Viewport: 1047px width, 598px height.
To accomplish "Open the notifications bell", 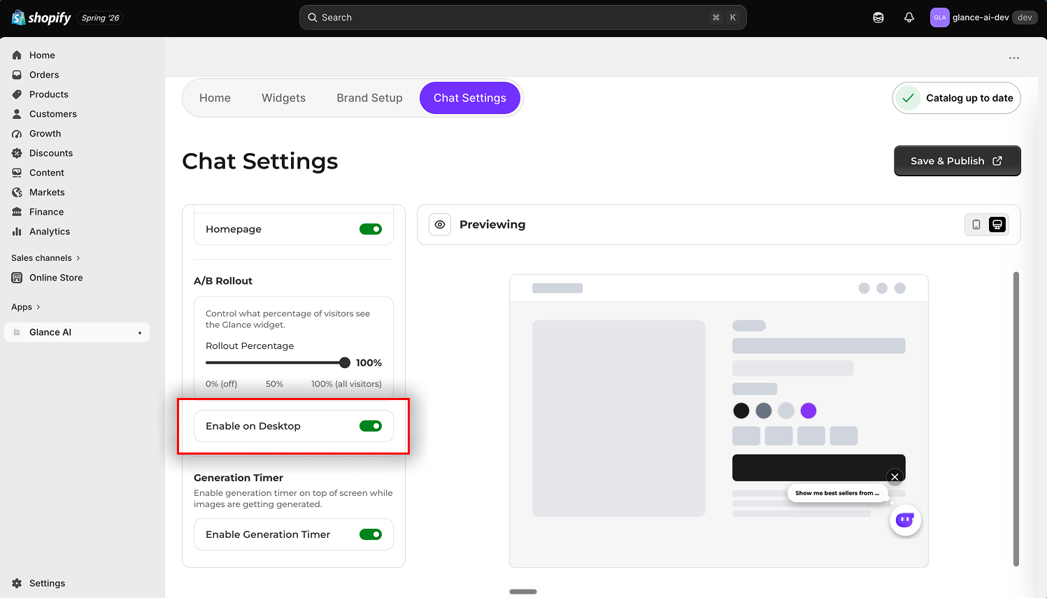I will pos(909,17).
